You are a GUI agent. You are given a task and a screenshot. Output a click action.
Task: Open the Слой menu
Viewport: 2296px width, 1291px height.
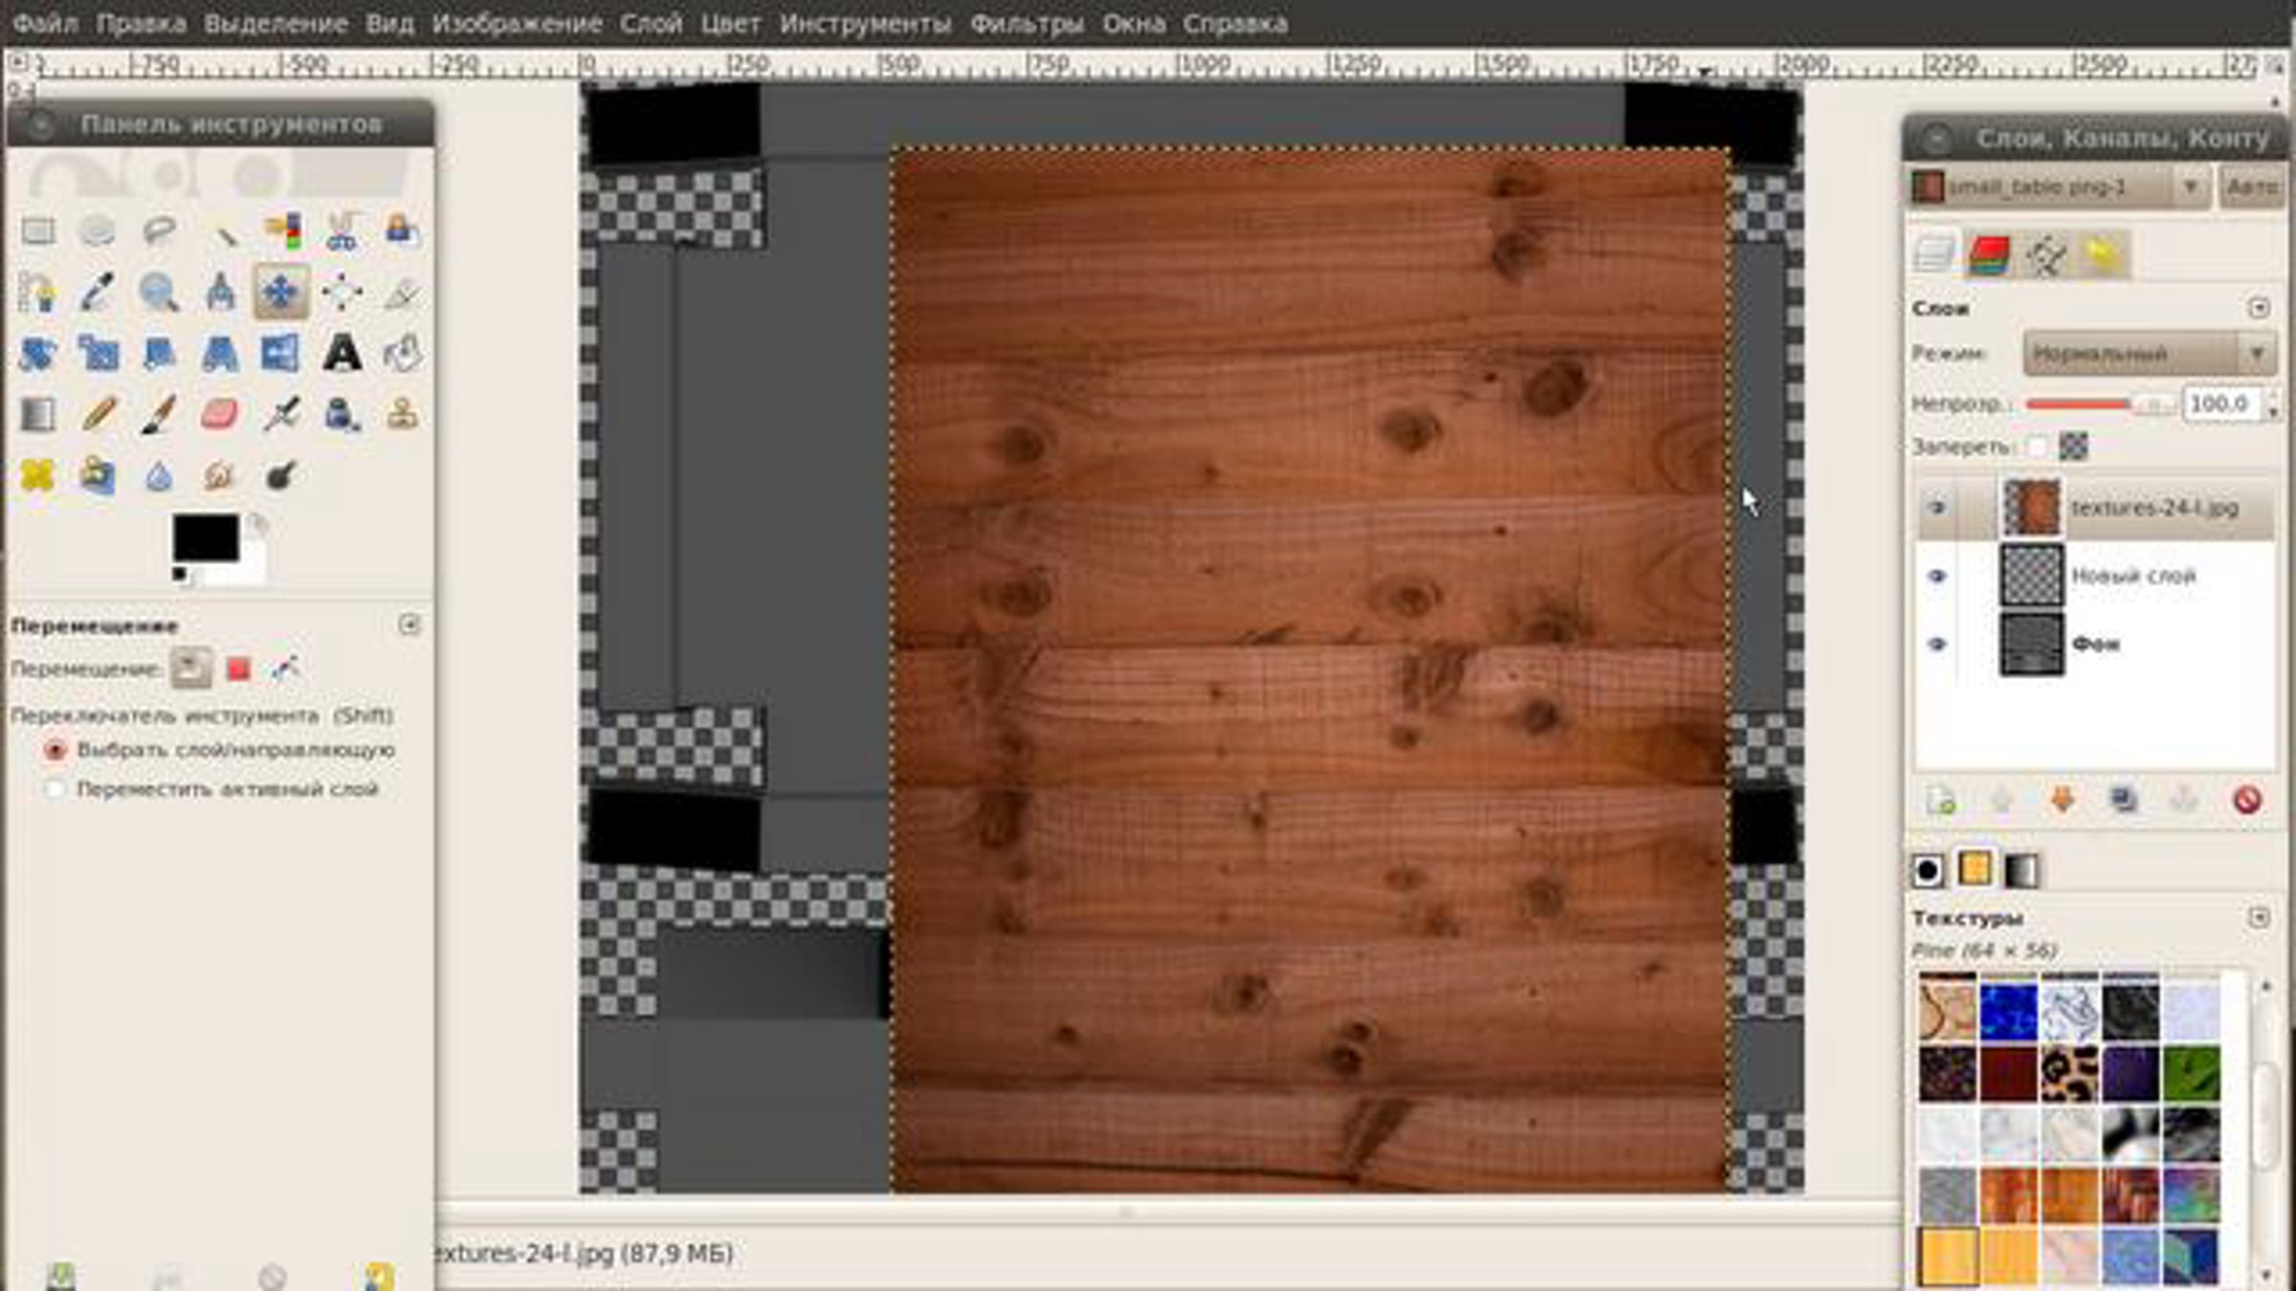click(651, 23)
